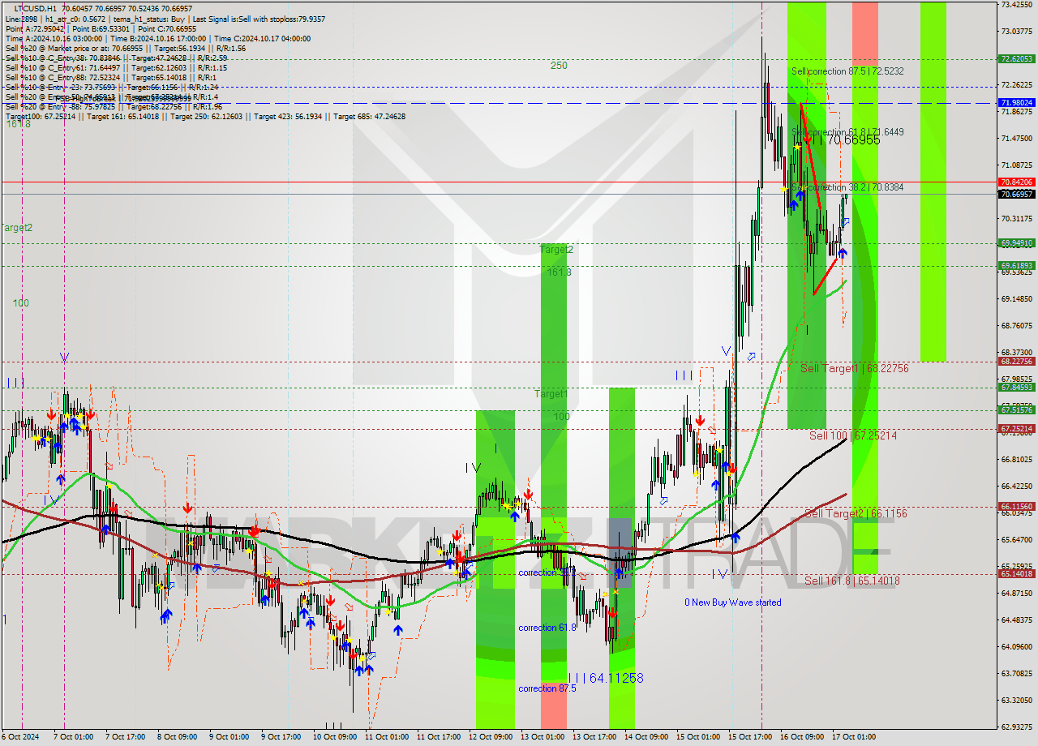Click the 63.70825 price scale value
The height and width of the screenshot is (746, 1038).
point(1016,674)
